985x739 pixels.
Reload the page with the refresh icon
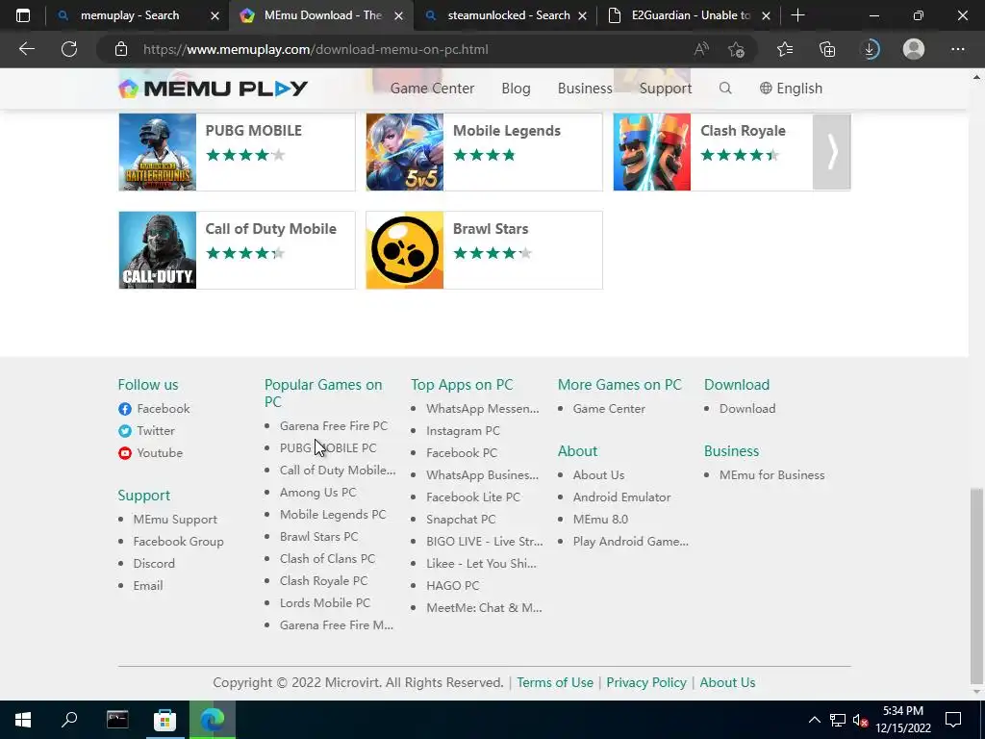(69, 49)
